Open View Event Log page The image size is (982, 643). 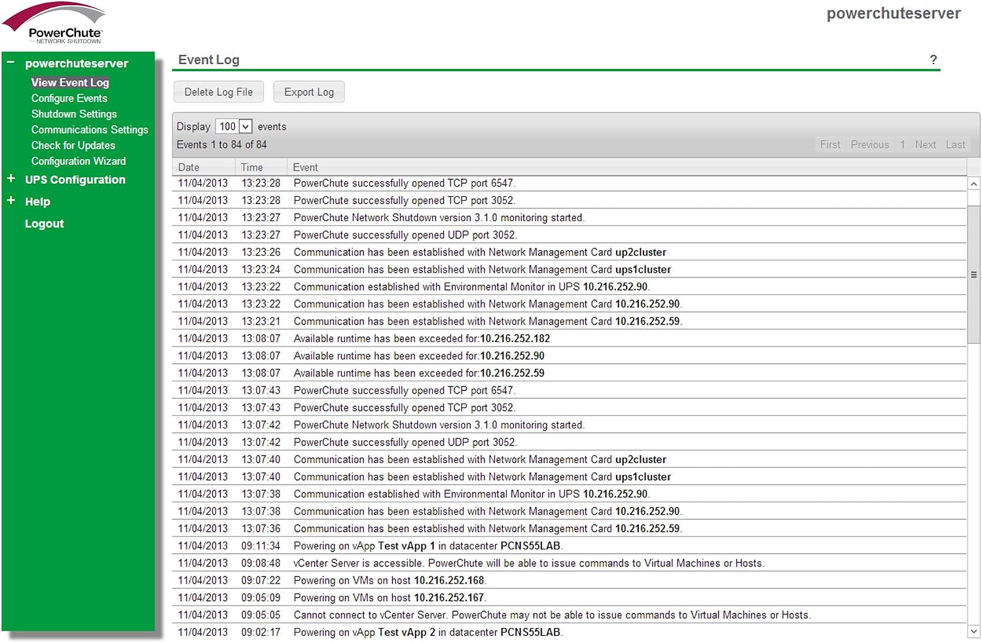point(70,82)
